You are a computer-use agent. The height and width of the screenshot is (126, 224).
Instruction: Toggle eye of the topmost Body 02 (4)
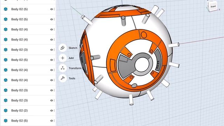51,29
